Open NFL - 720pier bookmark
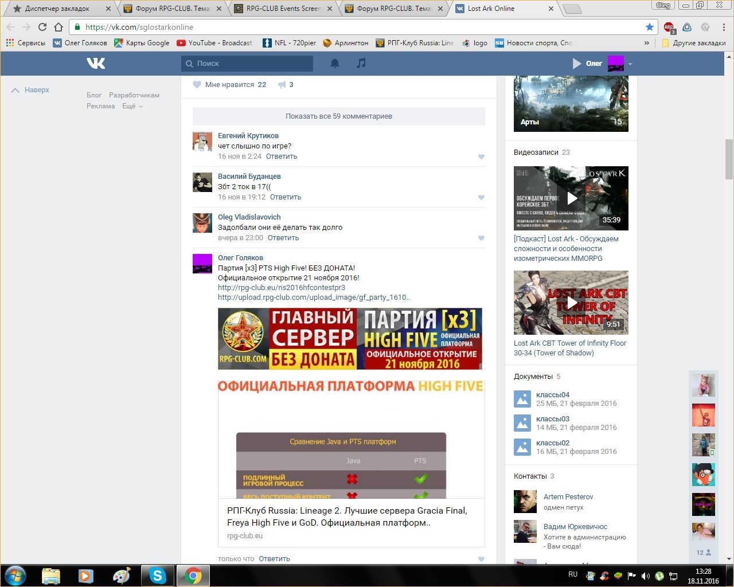Viewport: 734px width, 587px height. click(x=289, y=43)
